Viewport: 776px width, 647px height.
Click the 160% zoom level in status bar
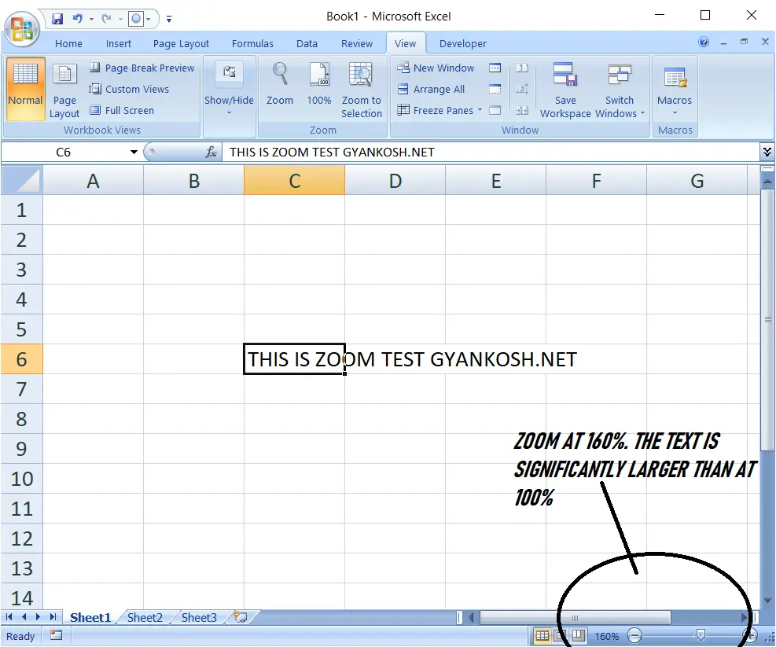(x=607, y=636)
